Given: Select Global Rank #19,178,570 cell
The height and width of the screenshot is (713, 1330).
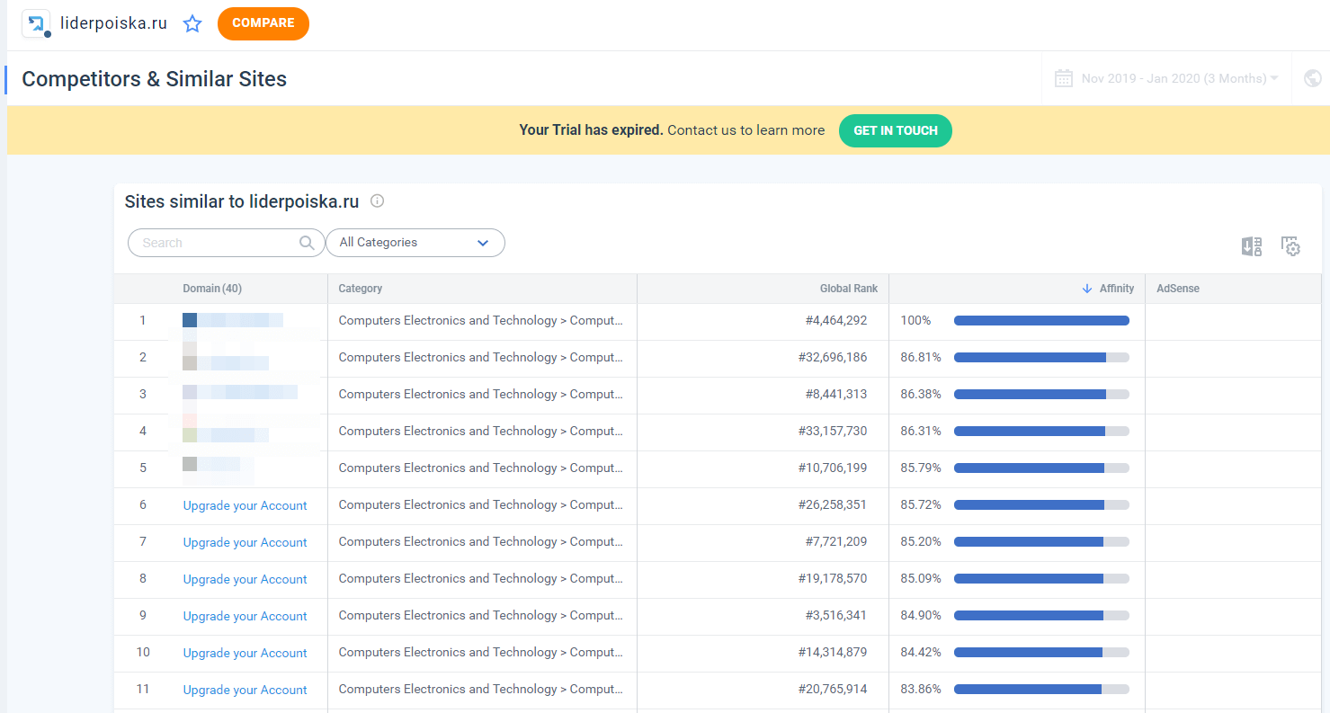Looking at the screenshot, I should [x=833, y=578].
